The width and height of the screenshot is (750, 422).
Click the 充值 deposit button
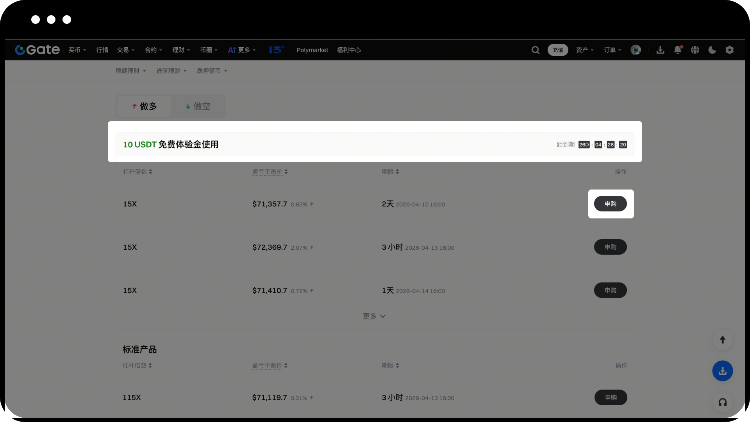(x=557, y=50)
